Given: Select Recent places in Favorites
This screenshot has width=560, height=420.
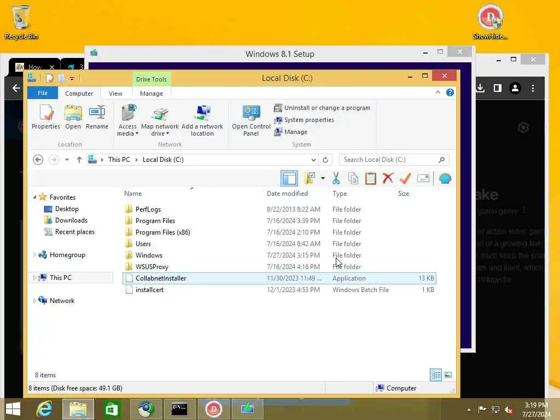Looking at the screenshot, I should 74,232.
